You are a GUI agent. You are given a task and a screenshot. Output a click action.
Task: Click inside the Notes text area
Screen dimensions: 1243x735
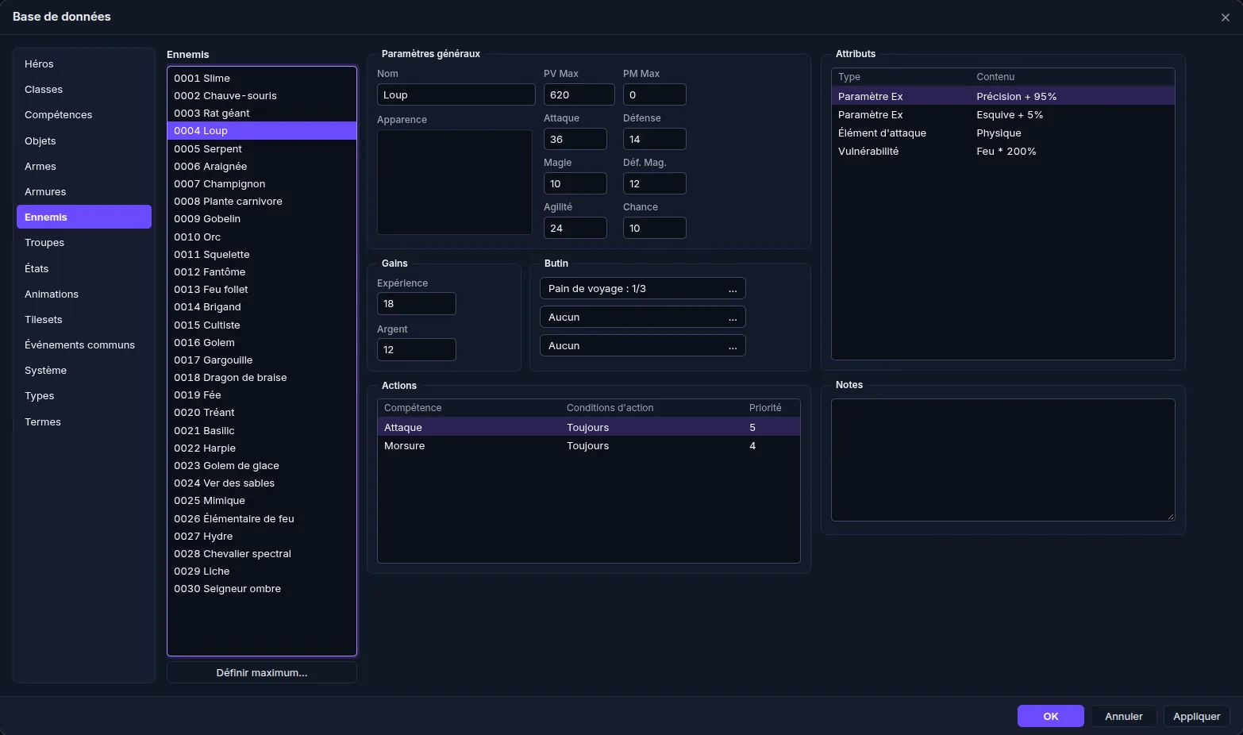coord(1002,460)
